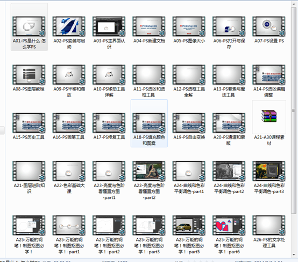The image size is (298, 262).
Task: Select the A18-PS填充颜色和图案 video icon
Action: [x=149, y=123]
